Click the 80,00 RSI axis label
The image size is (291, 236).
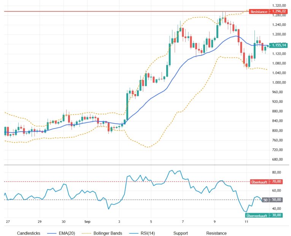point(276,172)
